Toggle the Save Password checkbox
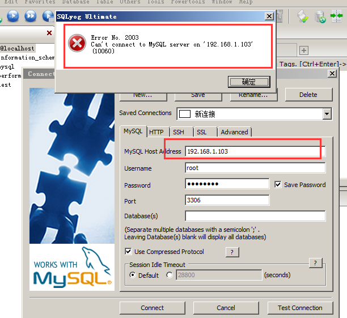347x318 pixels. click(x=278, y=185)
